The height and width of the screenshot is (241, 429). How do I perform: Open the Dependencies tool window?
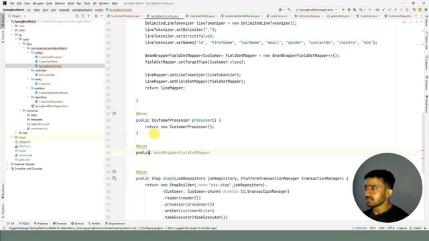pos(115,224)
